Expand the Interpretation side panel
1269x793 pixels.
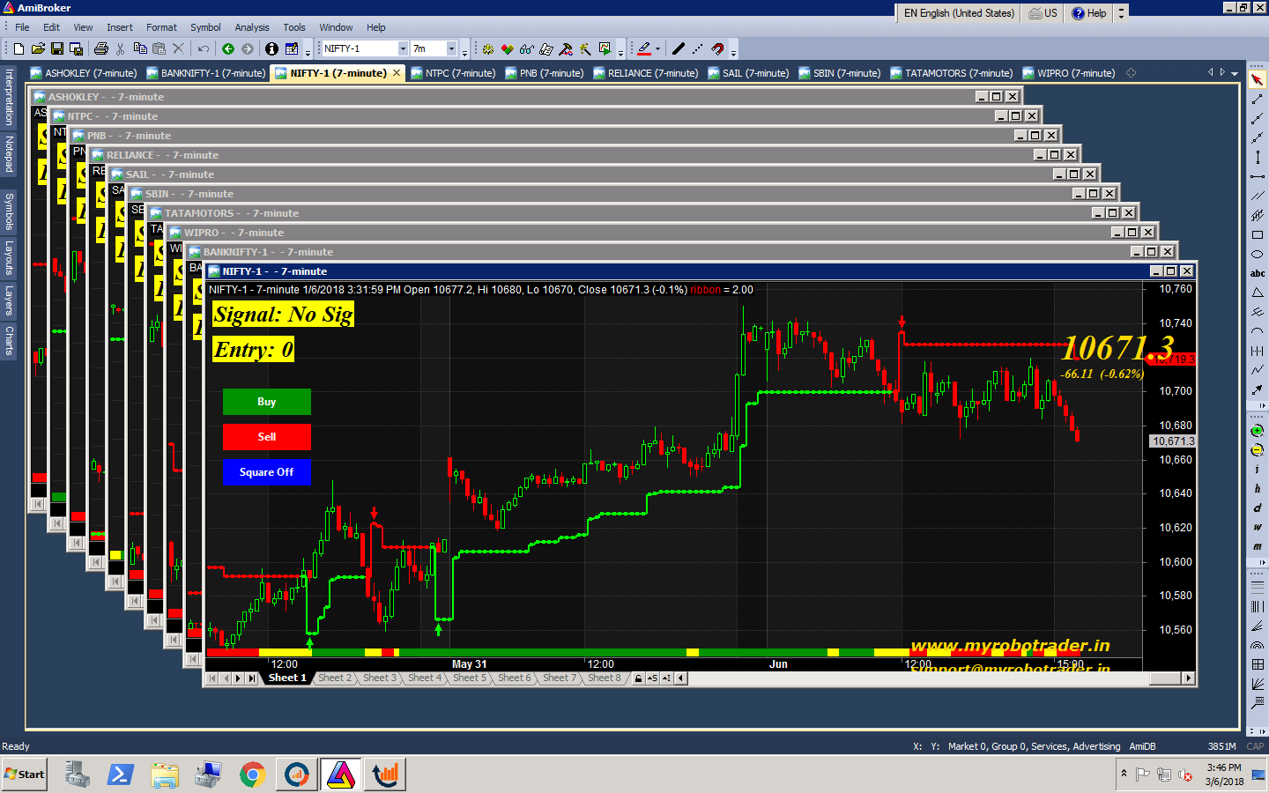[x=9, y=96]
